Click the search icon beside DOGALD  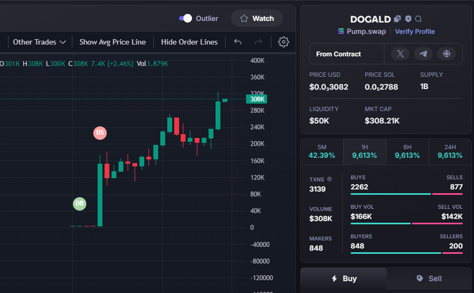tap(418, 19)
